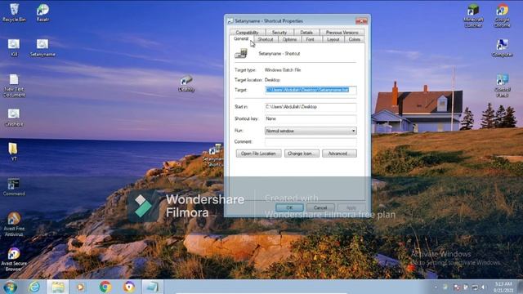
Task: Select the Control Panel desktop icon
Action: click(x=503, y=85)
